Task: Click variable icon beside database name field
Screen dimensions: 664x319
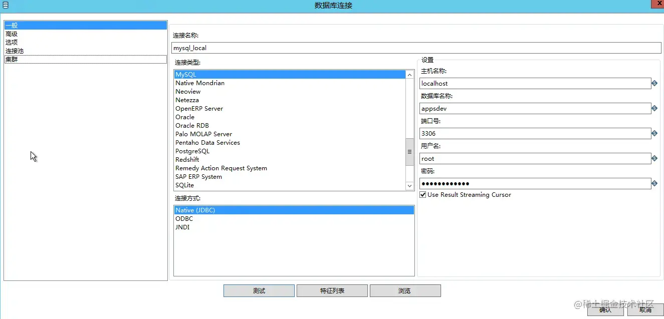Action: [654, 108]
